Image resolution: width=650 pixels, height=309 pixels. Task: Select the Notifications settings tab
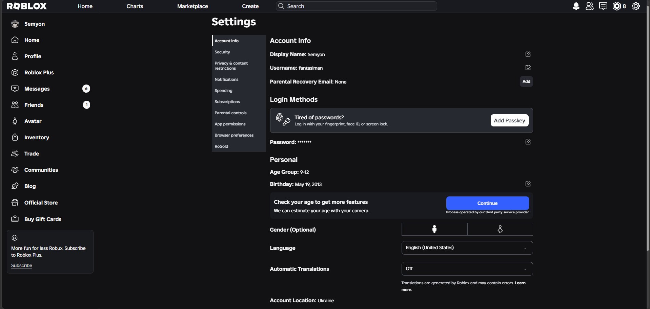click(x=239, y=79)
